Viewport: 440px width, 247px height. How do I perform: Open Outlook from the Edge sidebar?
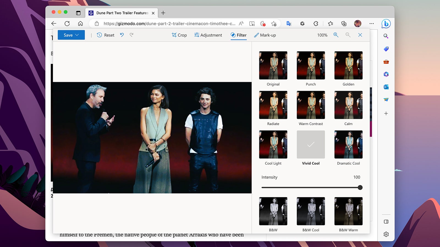386,87
